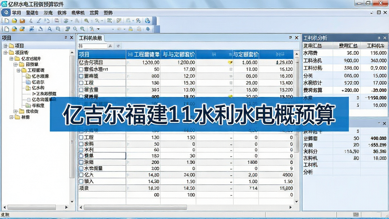Click the magnifier find icon in second toolbar
This screenshot has width=389, height=219.
pyautogui.click(x=50, y=29)
